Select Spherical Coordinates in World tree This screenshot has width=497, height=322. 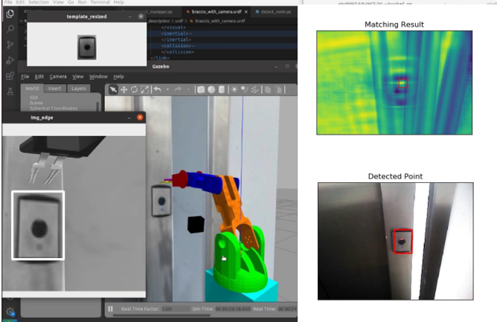54,108
